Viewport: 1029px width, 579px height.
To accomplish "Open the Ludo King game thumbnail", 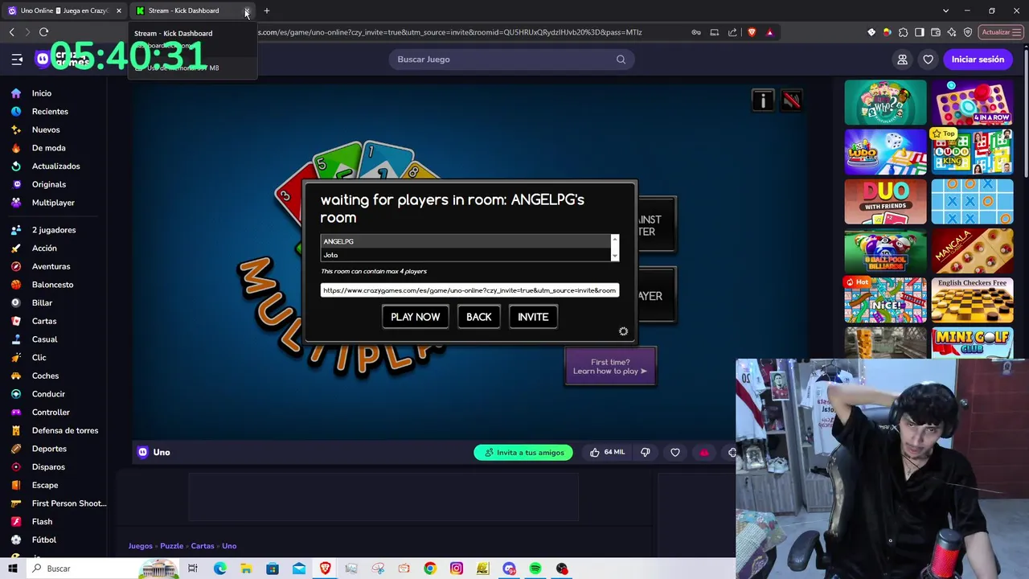I will point(972,152).
